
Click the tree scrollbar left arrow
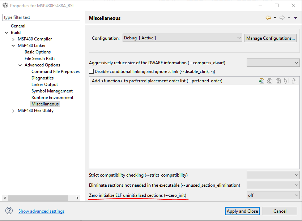point(5,198)
